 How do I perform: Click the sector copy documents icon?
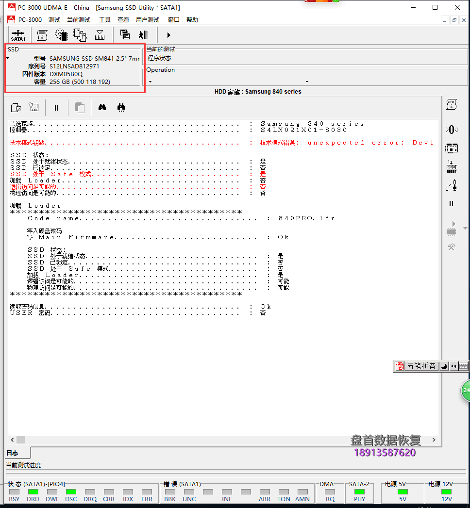[x=81, y=35]
